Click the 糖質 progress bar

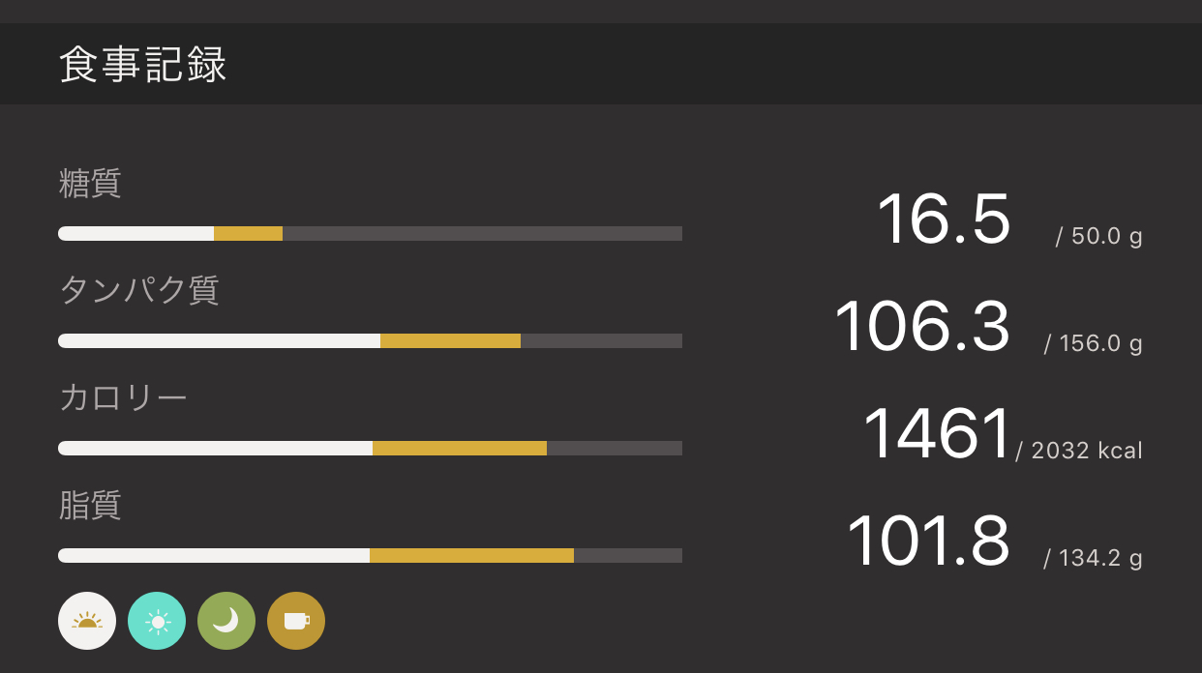[370, 233]
